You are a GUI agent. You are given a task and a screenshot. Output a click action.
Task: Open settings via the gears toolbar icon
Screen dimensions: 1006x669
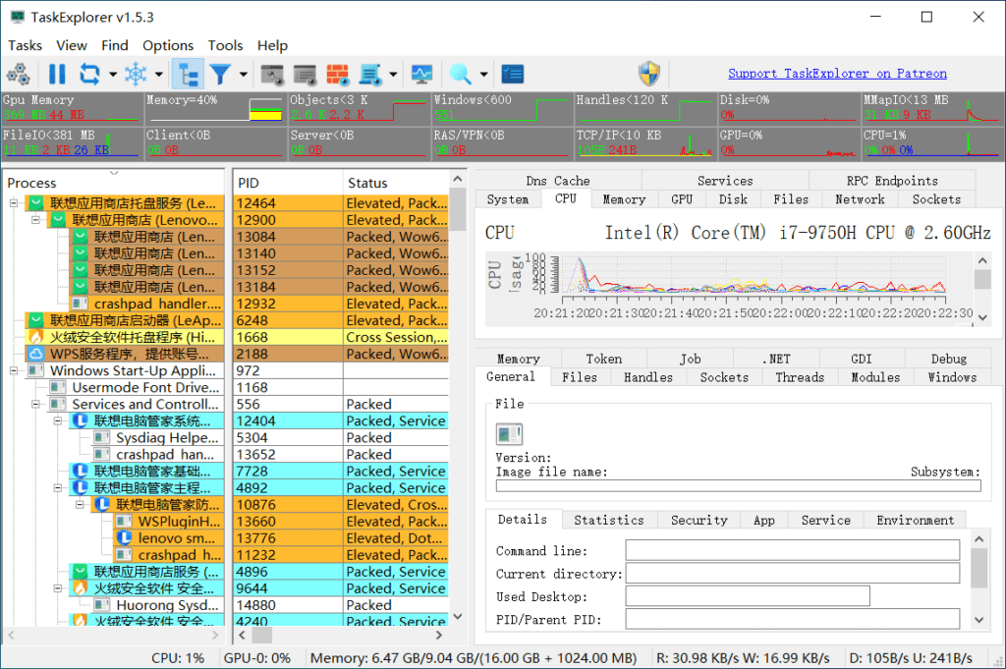18,75
